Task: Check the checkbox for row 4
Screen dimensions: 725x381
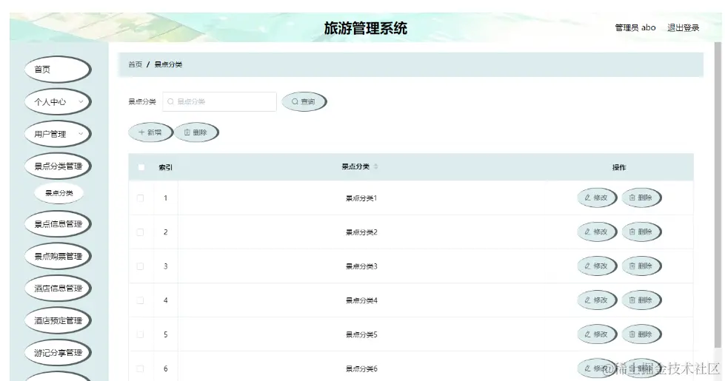Action: (x=140, y=300)
